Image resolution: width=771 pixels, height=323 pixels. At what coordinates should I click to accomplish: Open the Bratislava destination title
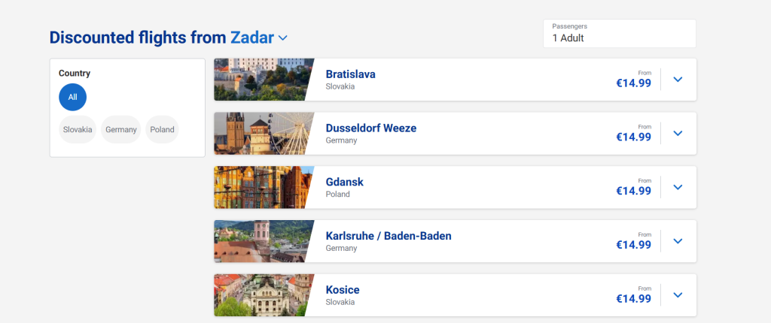tap(350, 74)
